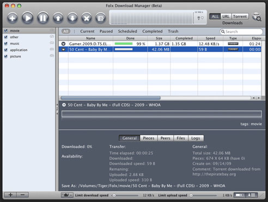Sort by the Speed column header
Screen dimensions: 268x202
(210, 38)
